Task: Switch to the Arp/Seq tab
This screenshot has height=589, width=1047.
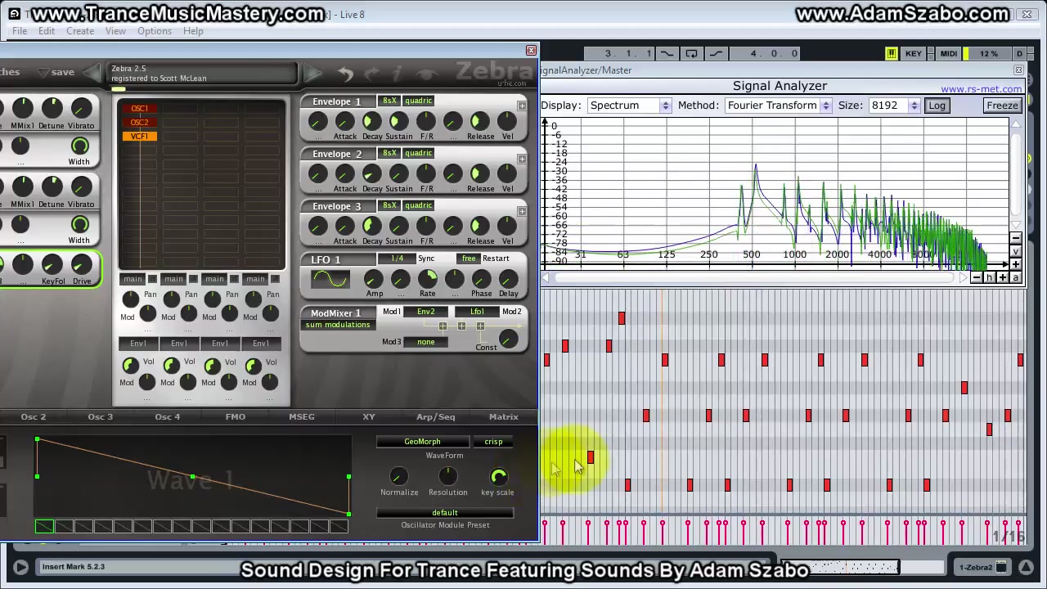Action: (x=436, y=417)
